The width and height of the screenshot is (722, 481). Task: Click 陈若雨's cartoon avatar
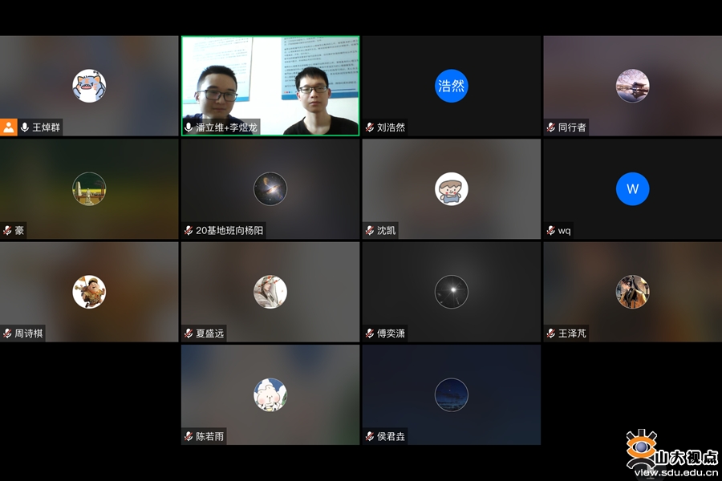coord(270,394)
